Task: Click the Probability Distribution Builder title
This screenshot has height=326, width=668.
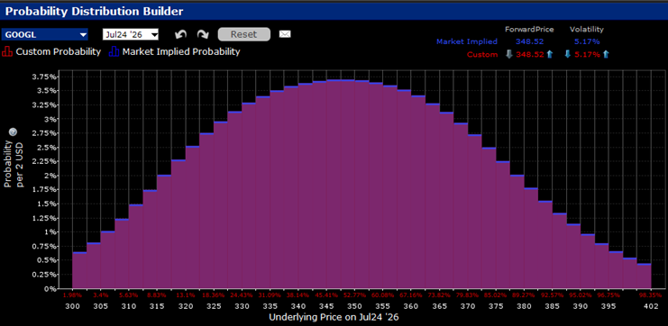Action: pyautogui.click(x=94, y=12)
